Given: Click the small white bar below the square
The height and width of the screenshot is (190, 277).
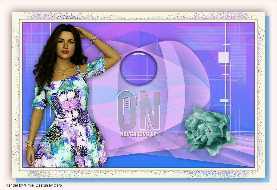Looking at the screenshot, I should click(x=225, y=74).
